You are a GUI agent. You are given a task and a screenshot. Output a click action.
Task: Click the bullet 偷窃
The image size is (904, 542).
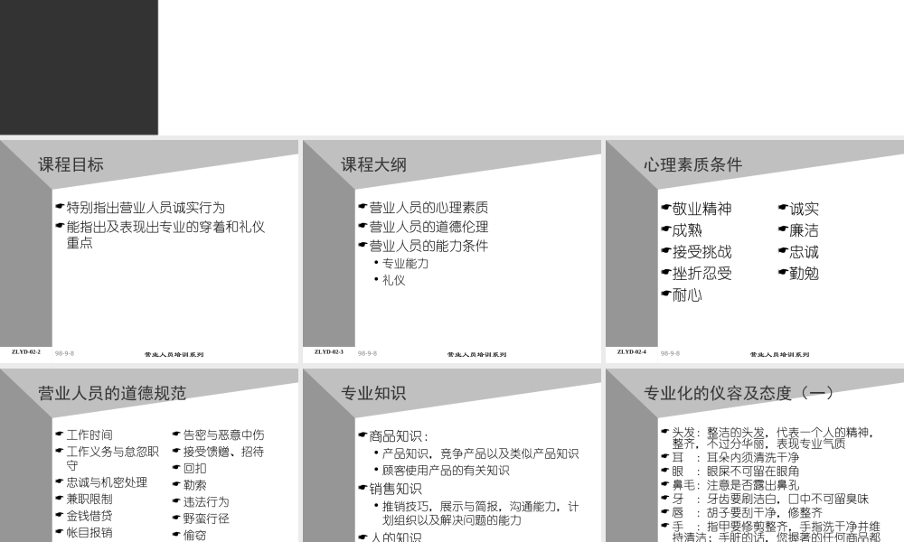195,536
